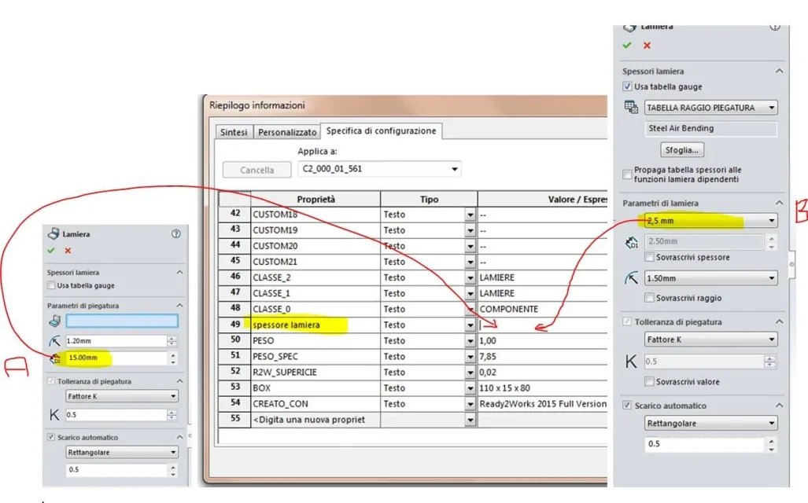The height and width of the screenshot is (503, 808).
Task: Uncheck Usa tabella gauge in right panel
Action: click(x=627, y=86)
